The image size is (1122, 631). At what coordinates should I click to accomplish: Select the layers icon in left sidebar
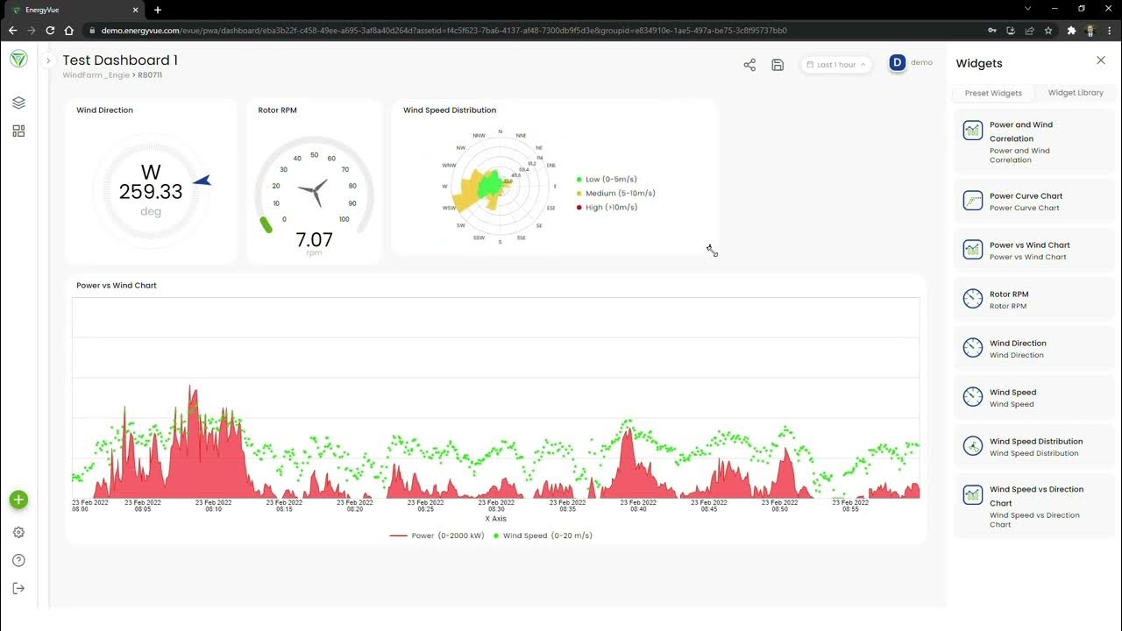[x=18, y=103]
